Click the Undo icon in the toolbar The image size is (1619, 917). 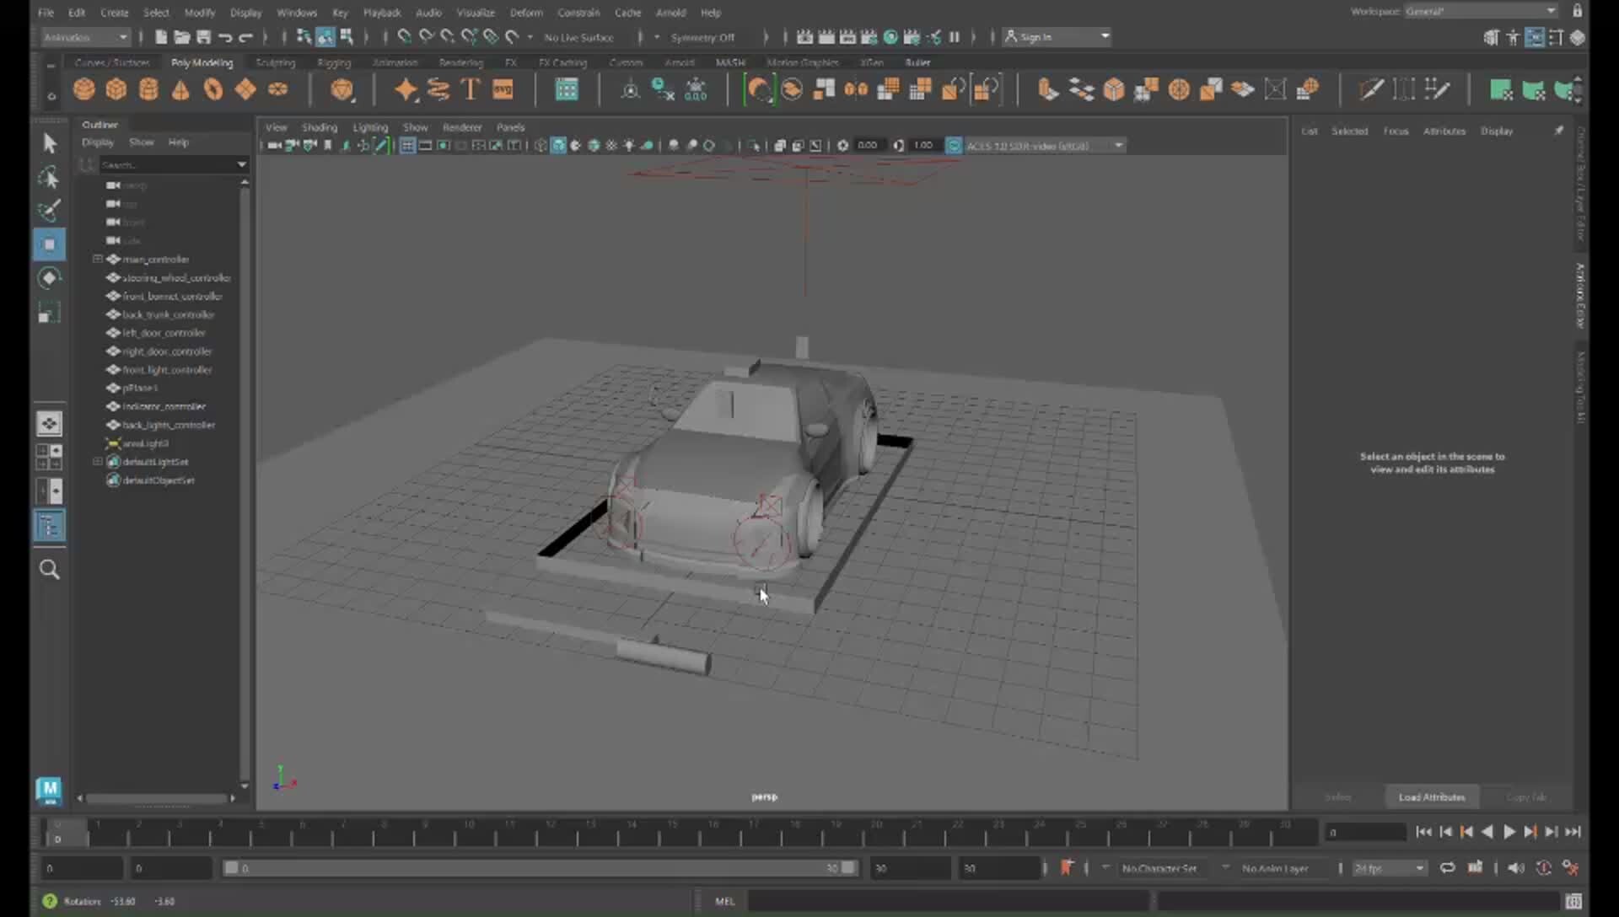[x=225, y=37]
